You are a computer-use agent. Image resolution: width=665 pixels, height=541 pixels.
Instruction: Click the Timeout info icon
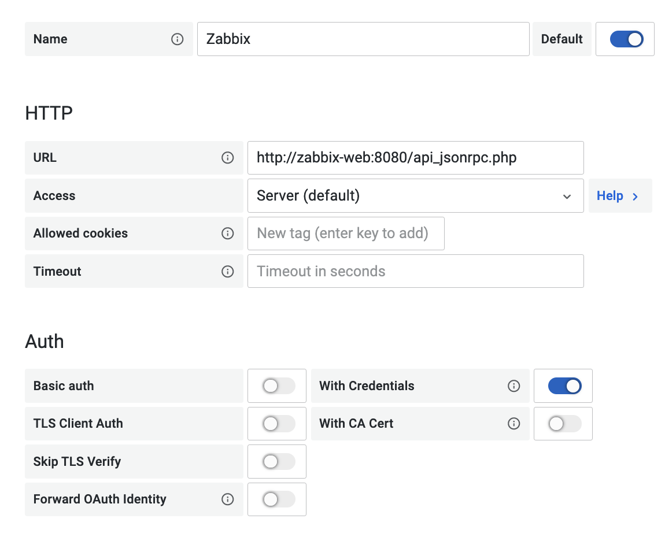228,272
